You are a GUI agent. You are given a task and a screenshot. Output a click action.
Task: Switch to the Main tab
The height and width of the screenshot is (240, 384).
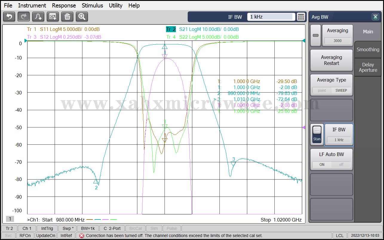[368, 32]
